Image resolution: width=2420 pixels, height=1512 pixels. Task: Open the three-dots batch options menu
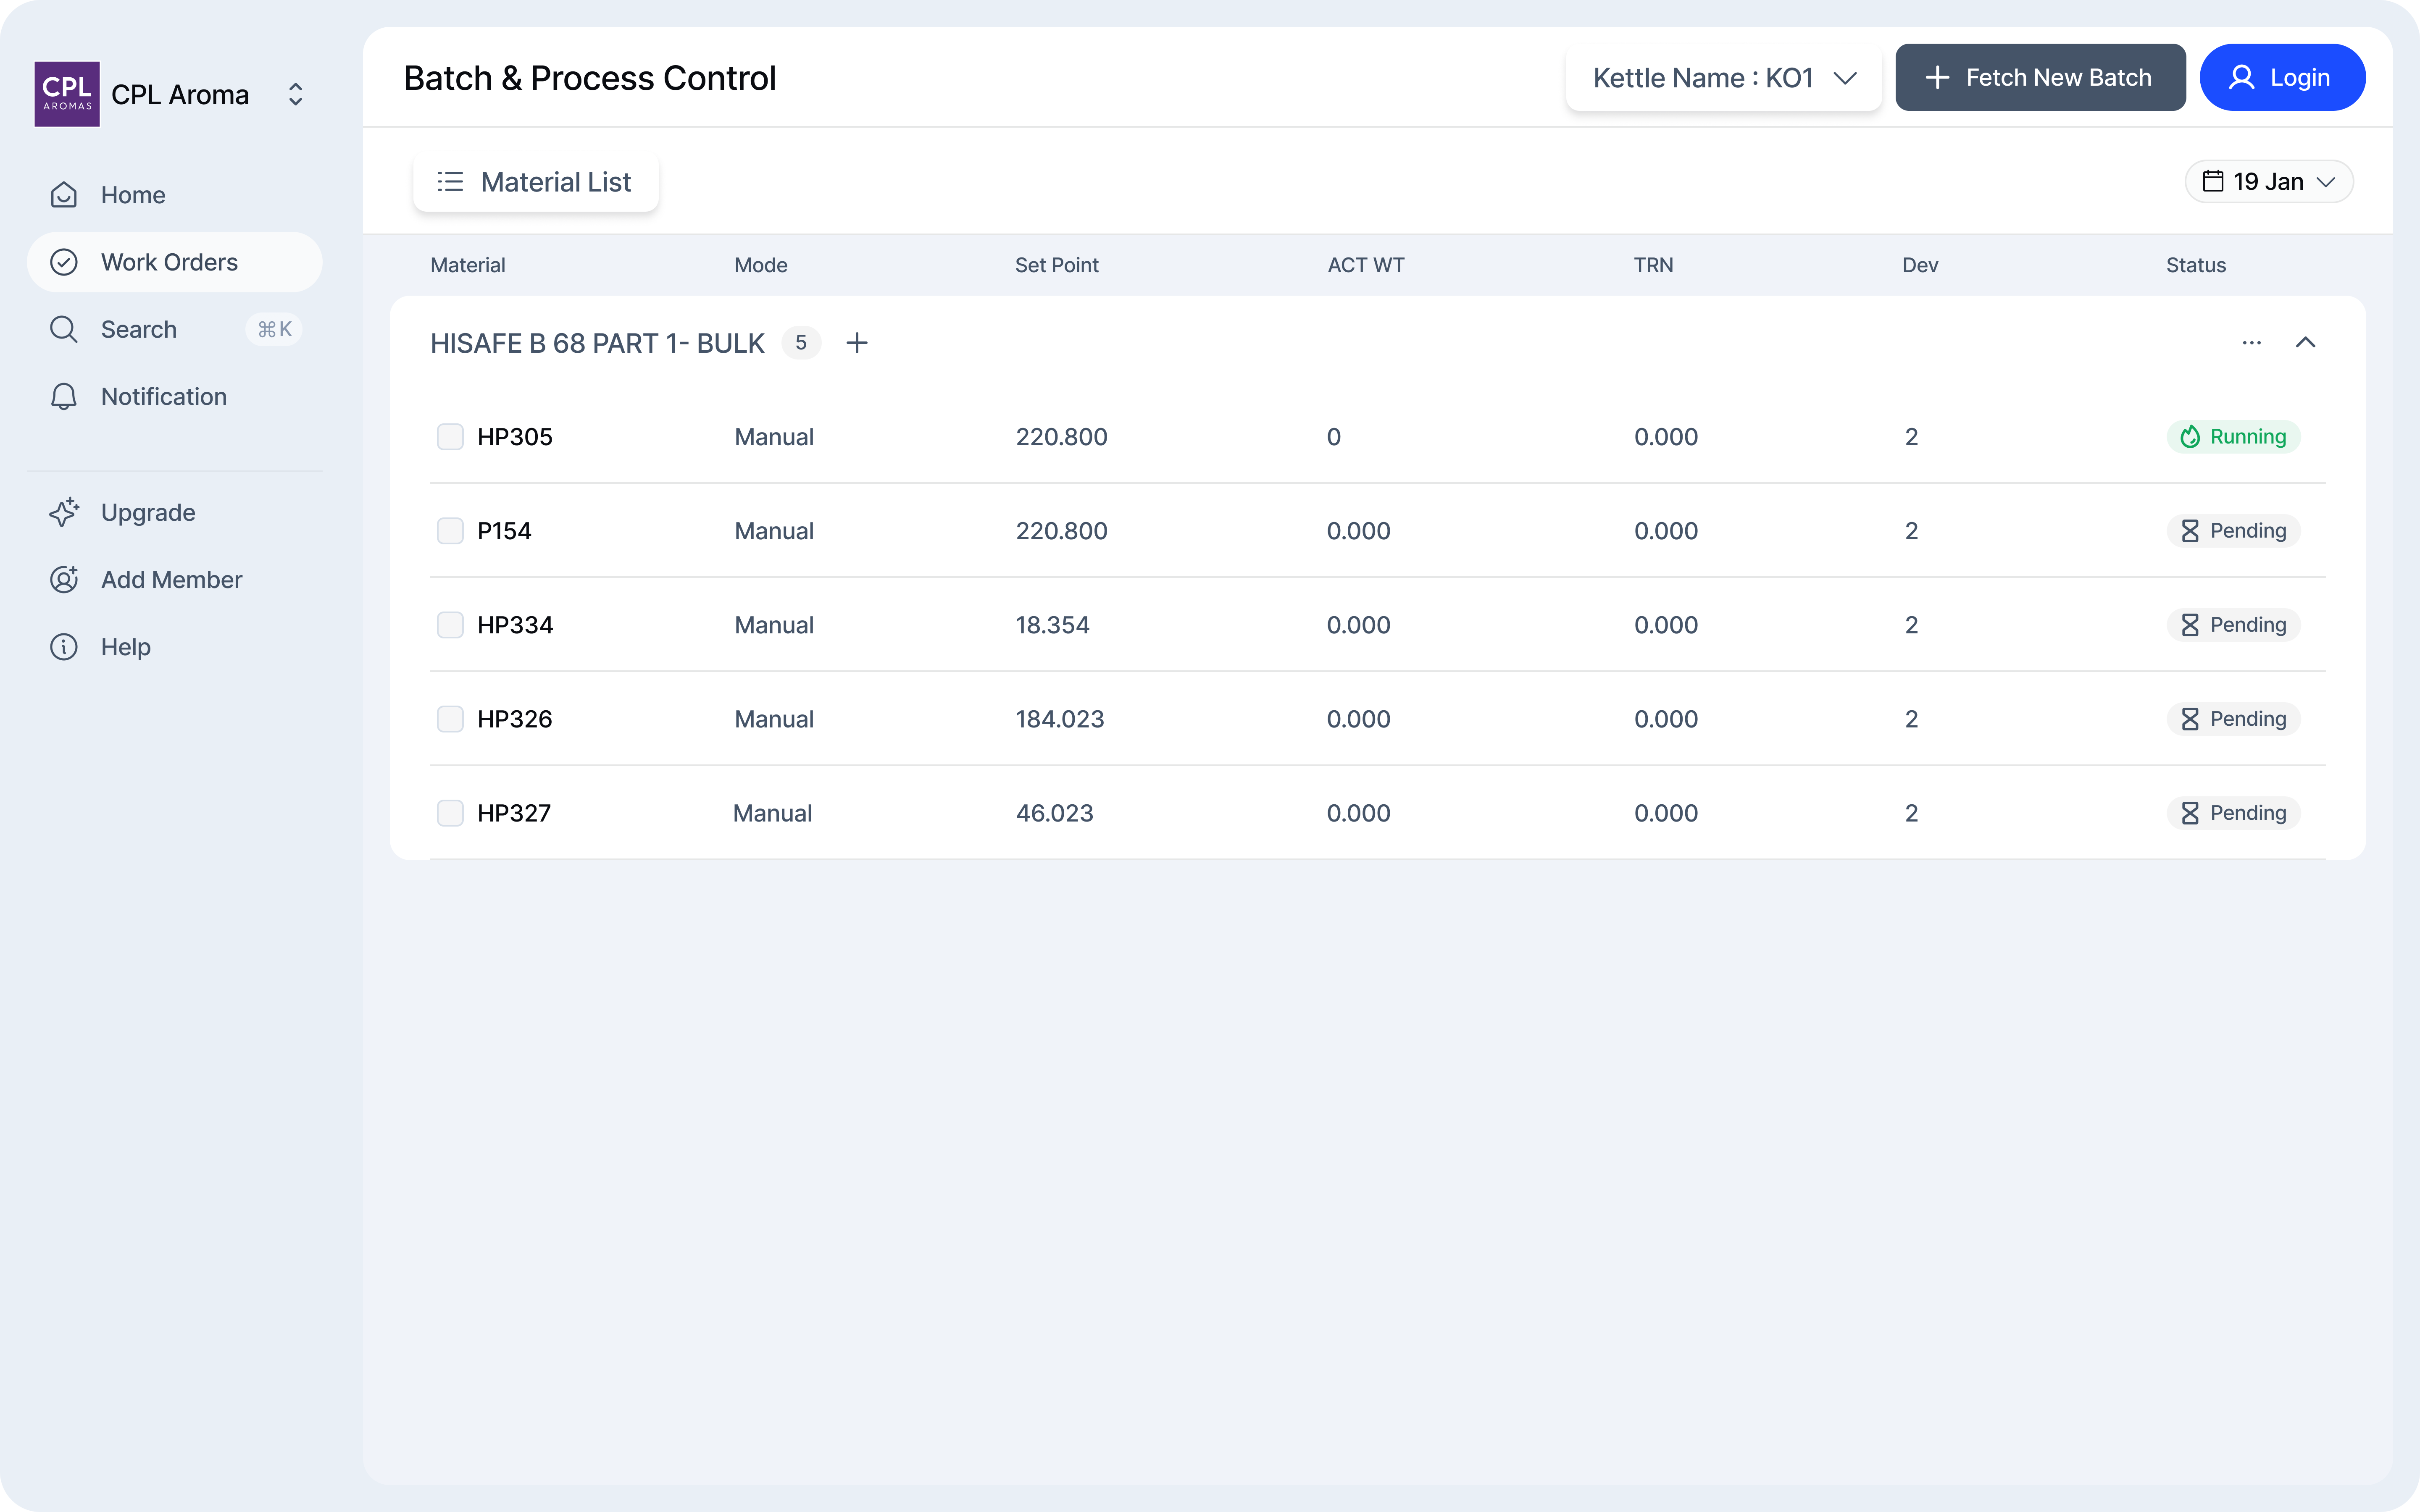click(2252, 343)
